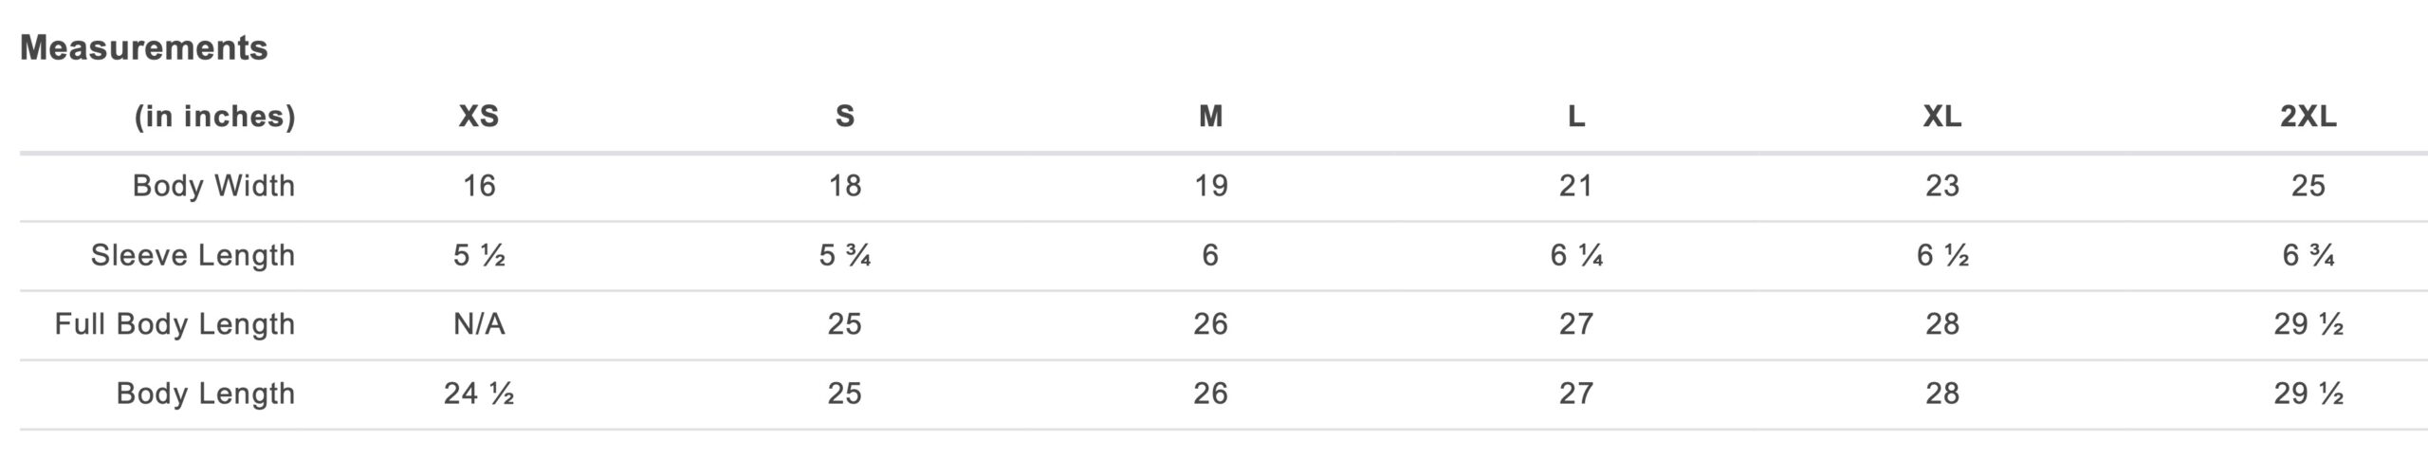Viewport: 2428px width, 458px height.
Task: Select Body Length value 24 ½ for XS
Action: (x=479, y=394)
